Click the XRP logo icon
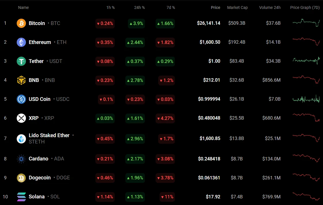 [21, 118]
